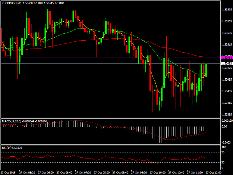The image size is (233, 175).
Task: Click the 1.53435 price scale value
Action: (227, 91)
